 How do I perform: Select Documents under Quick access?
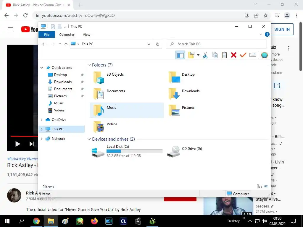[x=63, y=89]
